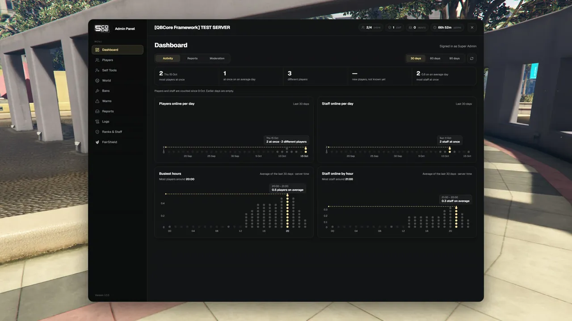Click the 'Version 1.0.0' label

tap(102, 295)
